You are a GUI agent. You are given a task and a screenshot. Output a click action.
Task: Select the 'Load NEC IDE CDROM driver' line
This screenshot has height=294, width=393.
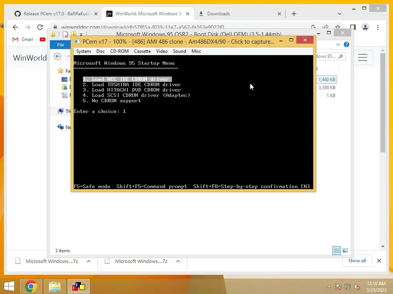point(127,79)
